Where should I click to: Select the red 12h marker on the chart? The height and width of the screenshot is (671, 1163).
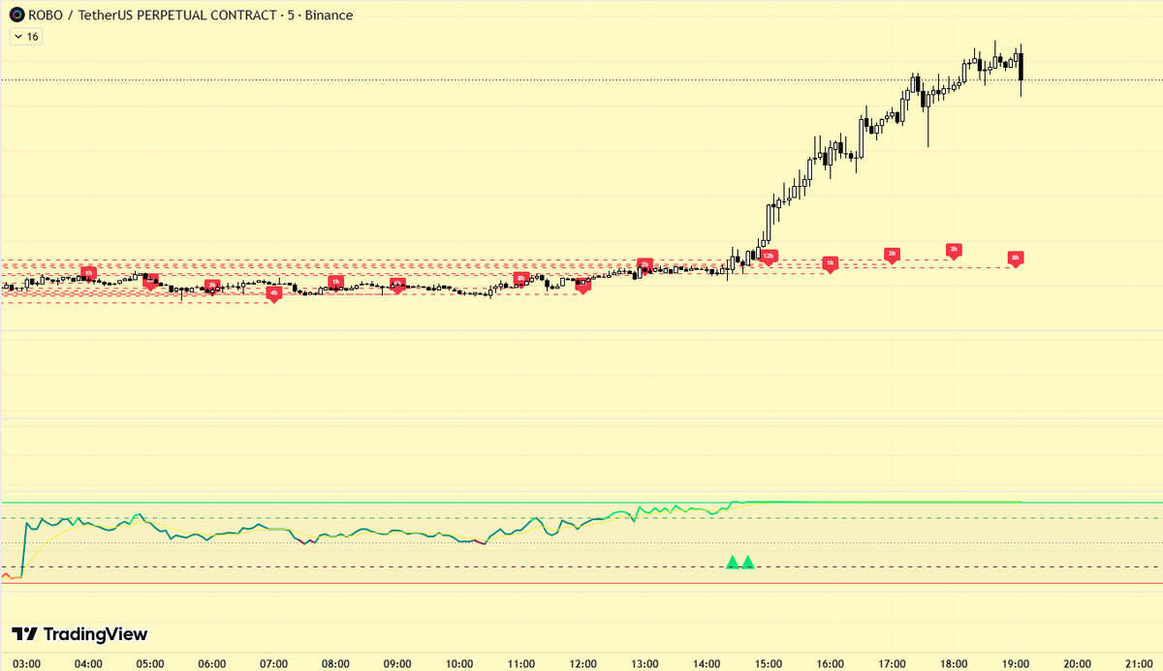(769, 257)
